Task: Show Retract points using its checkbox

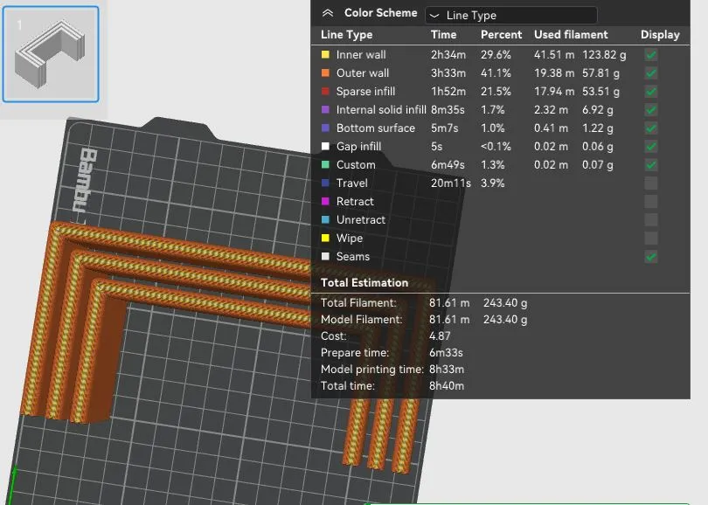Action: 651,202
